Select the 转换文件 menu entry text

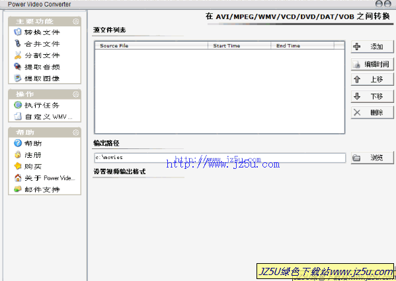[42, 32]
